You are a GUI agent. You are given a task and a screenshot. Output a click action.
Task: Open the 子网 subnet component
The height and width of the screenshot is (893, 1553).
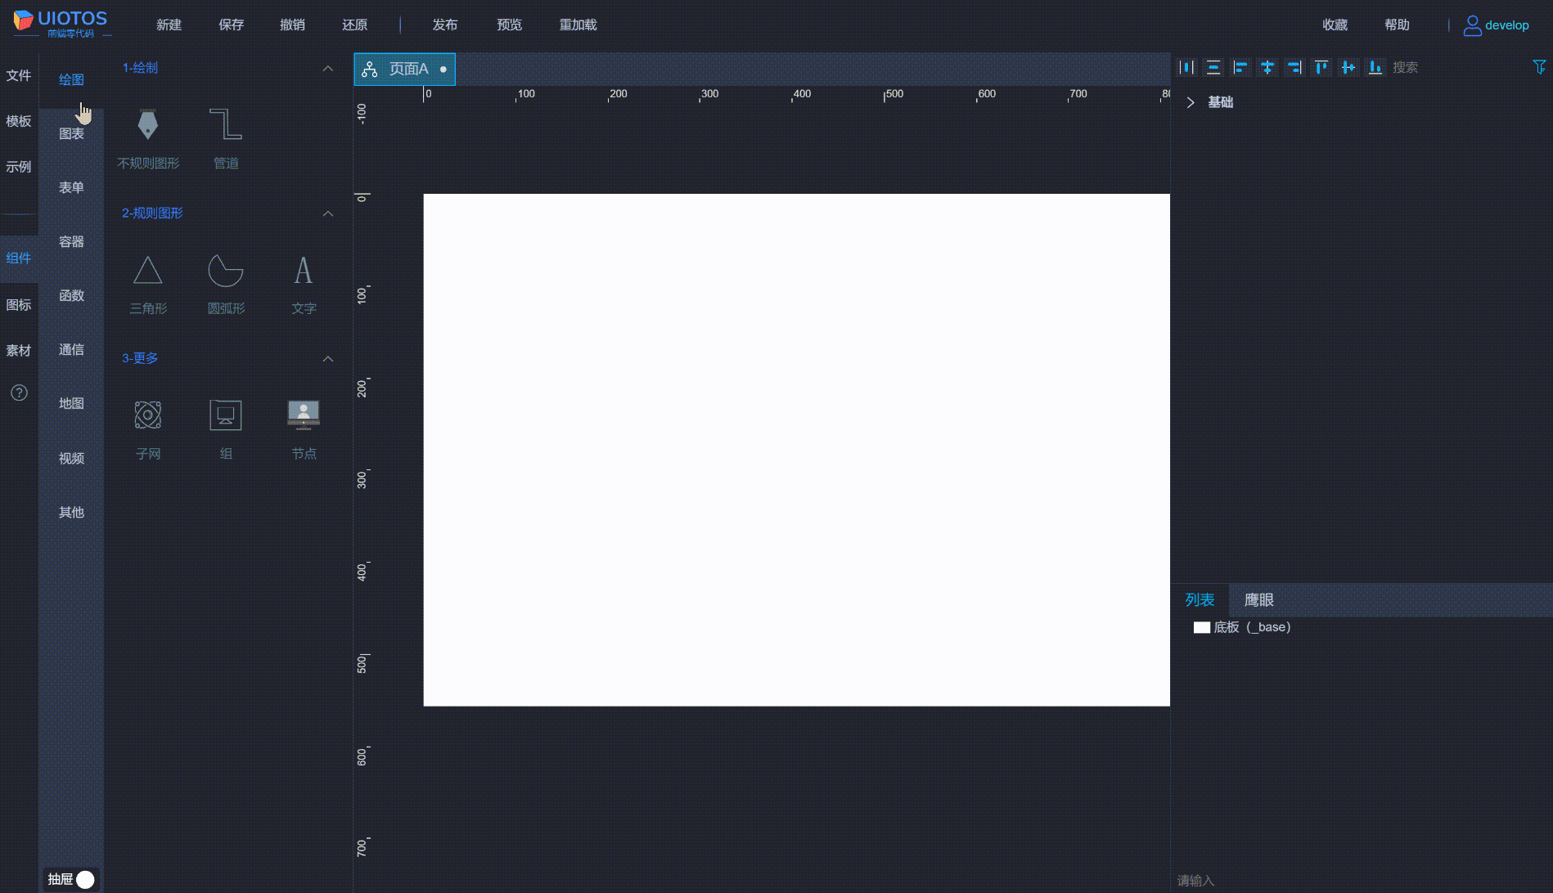tap(147, 425)
